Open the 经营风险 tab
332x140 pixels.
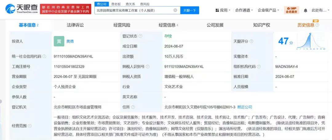click(x=122, y=25)
